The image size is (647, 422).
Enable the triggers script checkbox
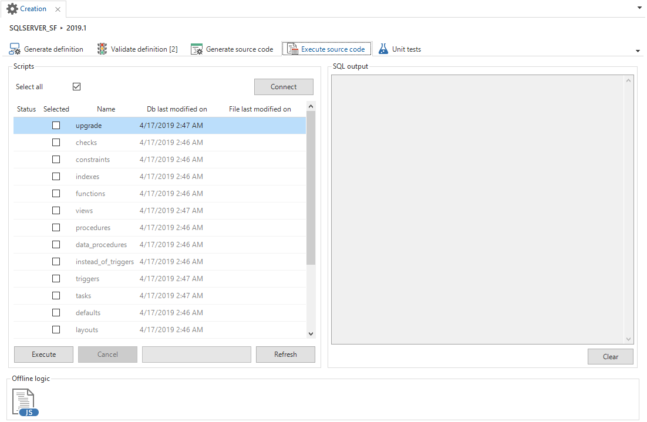pyautogui.click(x=56, y=279)
